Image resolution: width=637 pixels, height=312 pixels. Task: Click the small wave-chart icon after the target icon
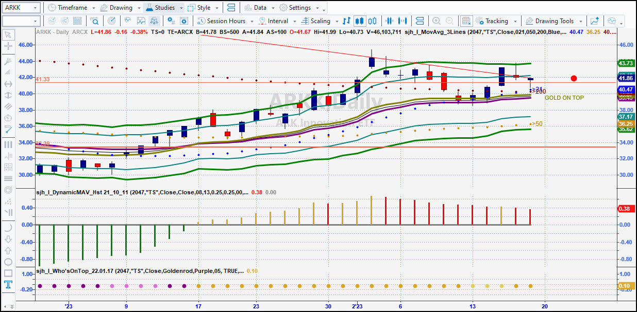pyautogui.click(x=127, y=21)
